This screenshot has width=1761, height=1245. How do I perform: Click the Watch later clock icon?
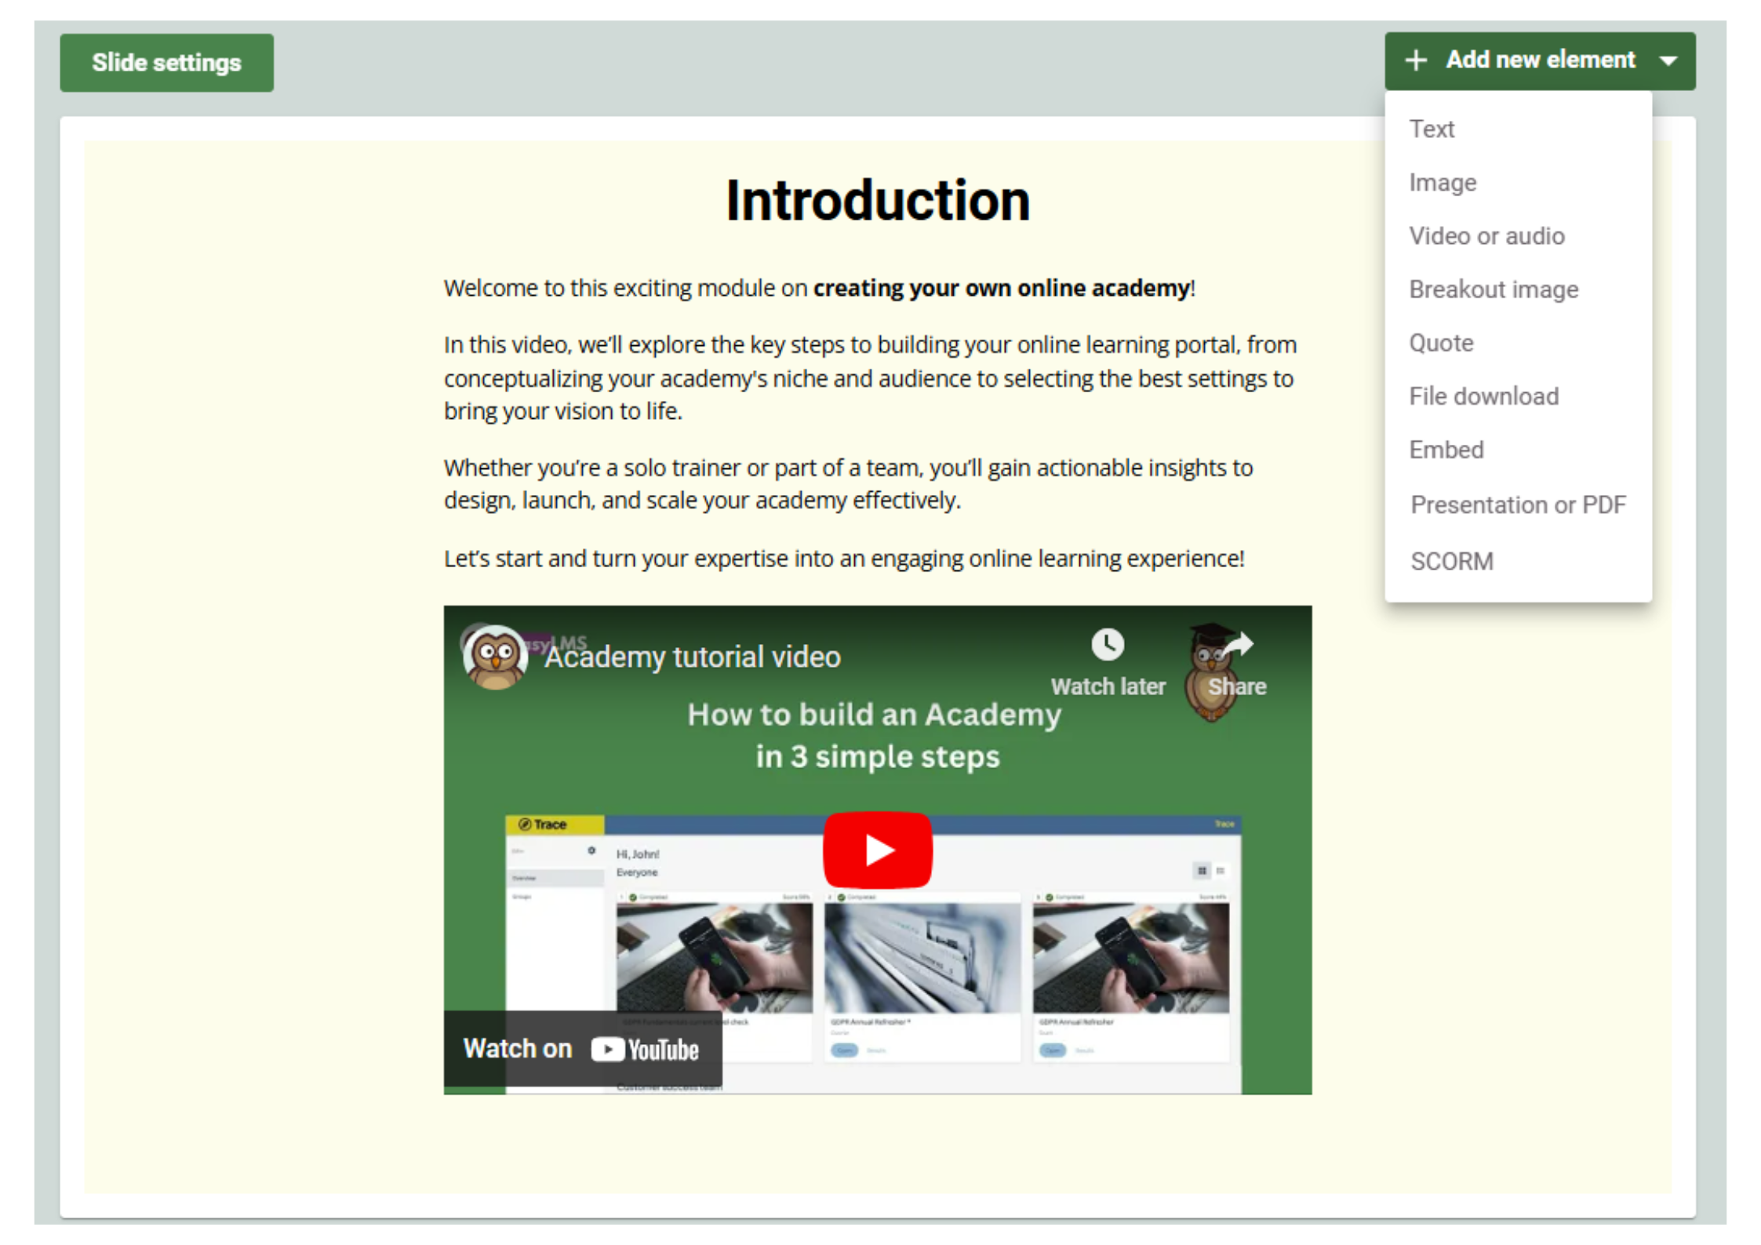[1108, 645]
